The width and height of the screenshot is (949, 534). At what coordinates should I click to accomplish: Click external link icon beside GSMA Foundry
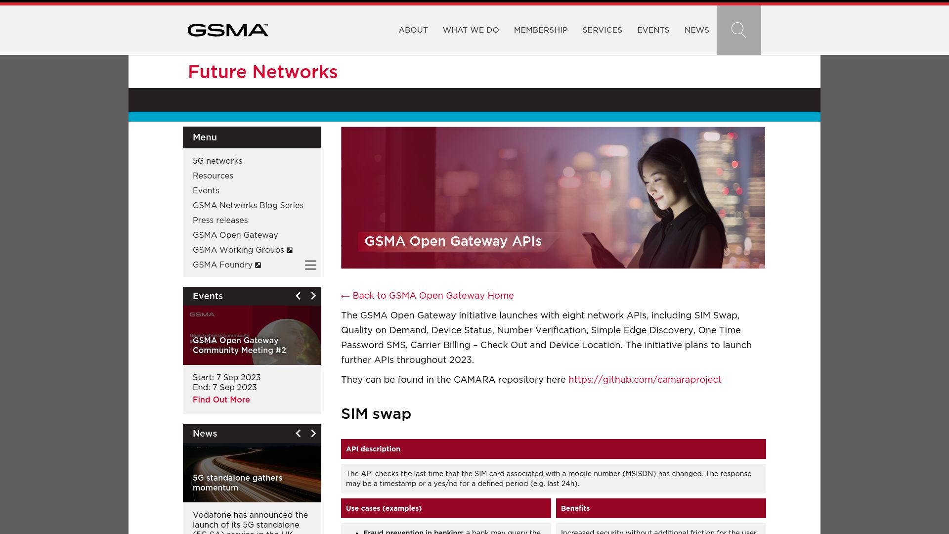[x=258, y=265]
